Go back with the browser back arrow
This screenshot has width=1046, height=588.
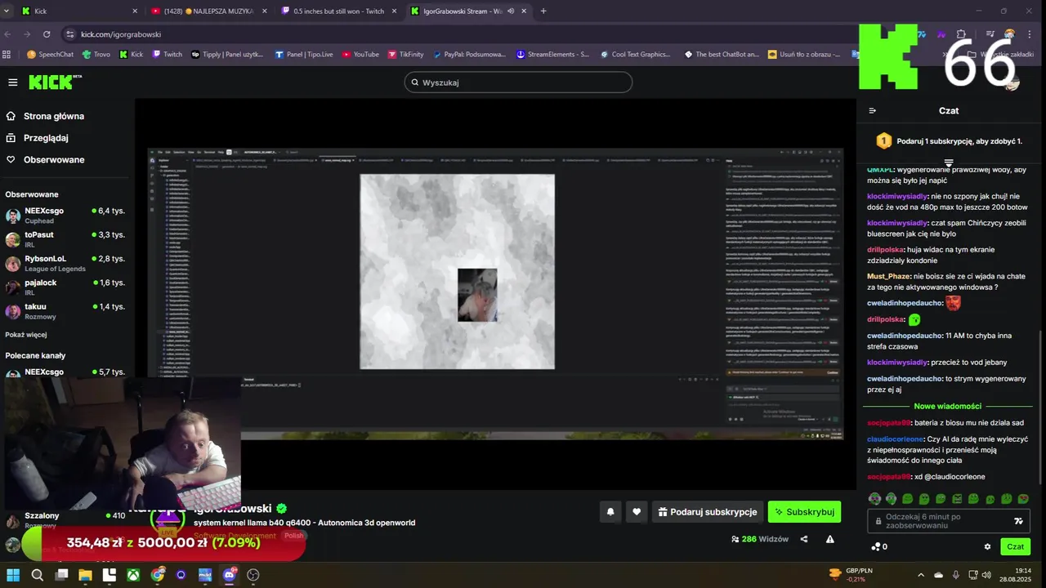(x=7, y=34)
